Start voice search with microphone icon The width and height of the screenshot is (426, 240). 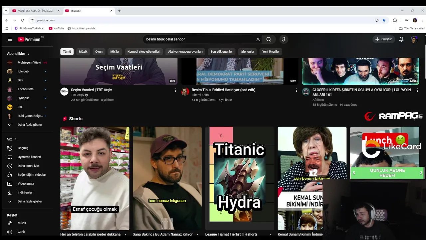284,39
